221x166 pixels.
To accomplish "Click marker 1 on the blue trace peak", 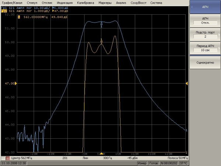I will (102, 24).
